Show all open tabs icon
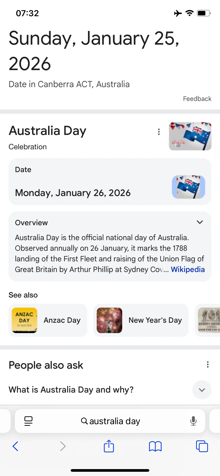 coord(202,446)
